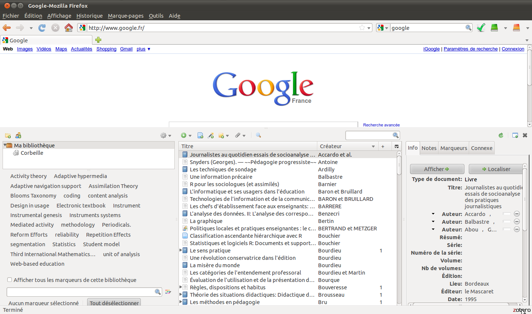Open the search engine selector dropdown
The image size is (532, 314).
point(383,28)
